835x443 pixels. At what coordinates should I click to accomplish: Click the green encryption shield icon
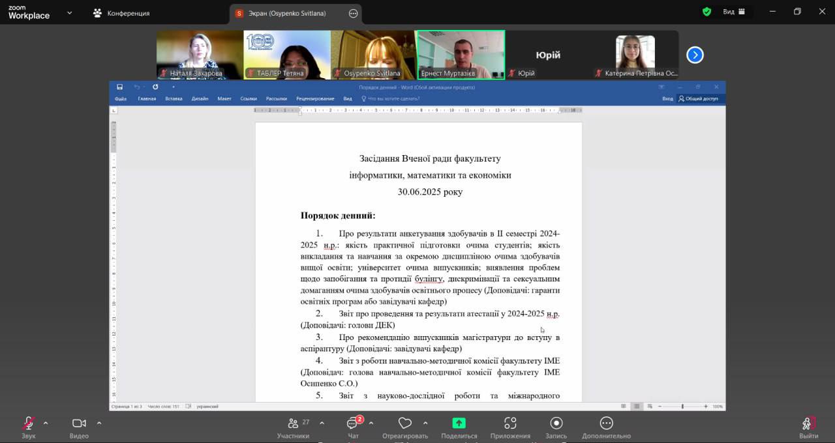(706, 12)
